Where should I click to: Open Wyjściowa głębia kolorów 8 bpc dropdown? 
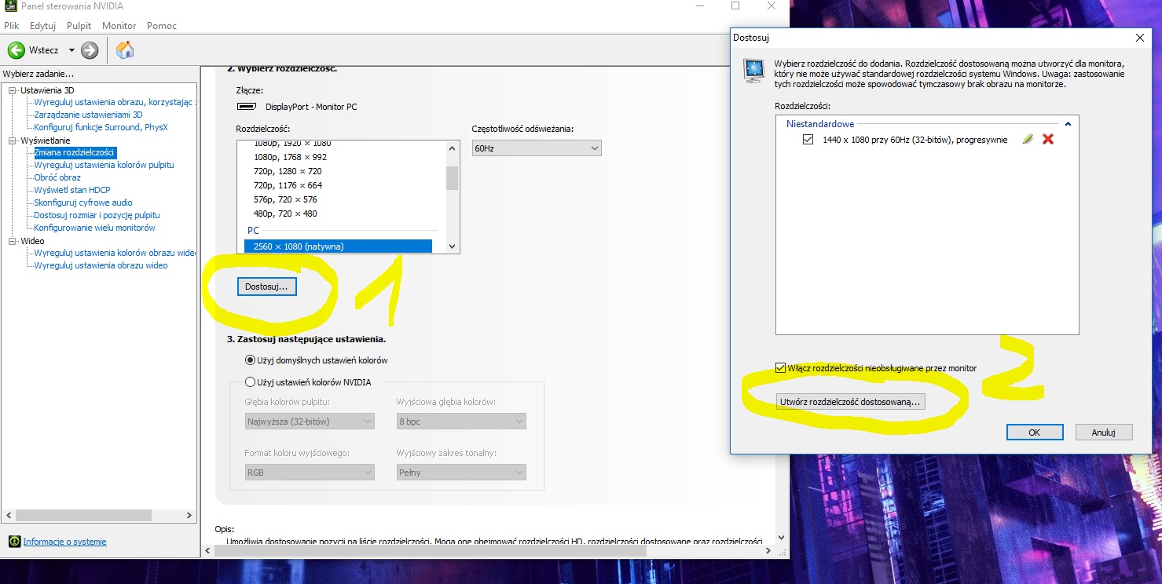click(x=461, y=422)
